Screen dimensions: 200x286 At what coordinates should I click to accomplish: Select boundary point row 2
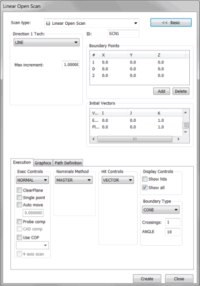point(139,75)
